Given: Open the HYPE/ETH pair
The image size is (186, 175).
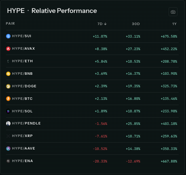Looking at the screenshot, I should pyautogui.click(x=22, y=61).
